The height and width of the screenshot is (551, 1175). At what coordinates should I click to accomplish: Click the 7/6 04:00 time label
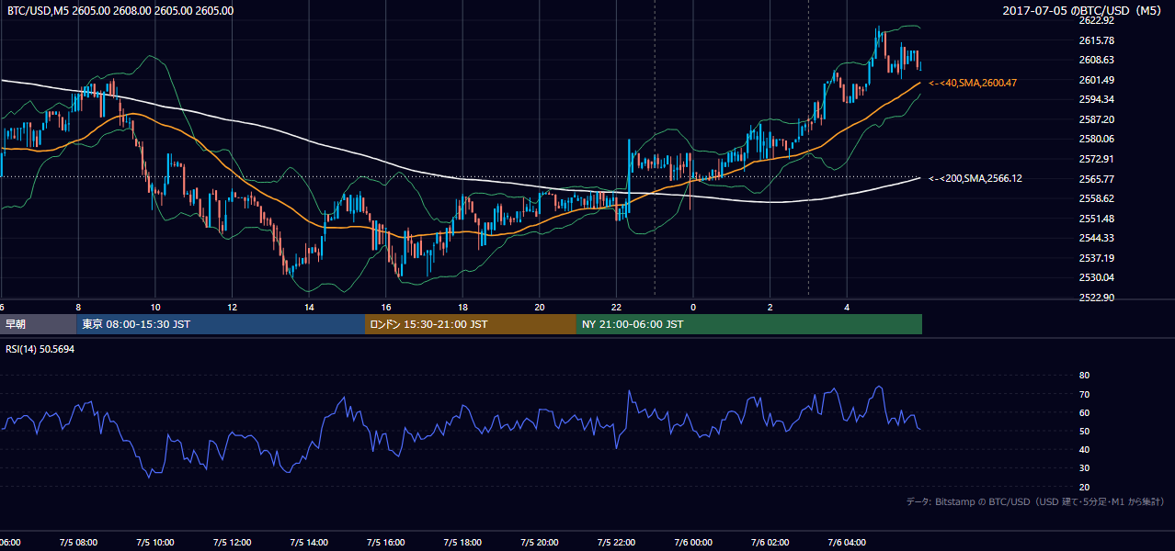coord(847,542)
